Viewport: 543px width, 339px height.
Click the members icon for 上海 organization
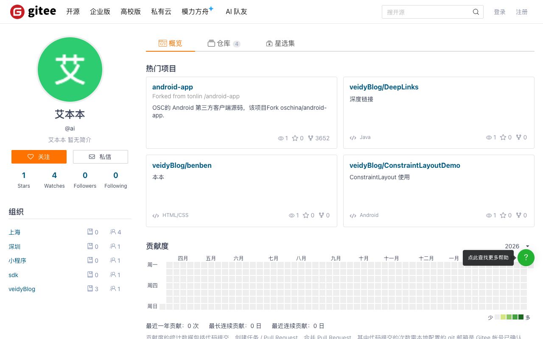pos(113,232)
